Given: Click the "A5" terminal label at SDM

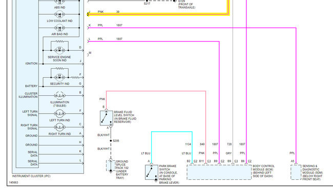Looking at the screenshot, I should [x=293, y=161].
